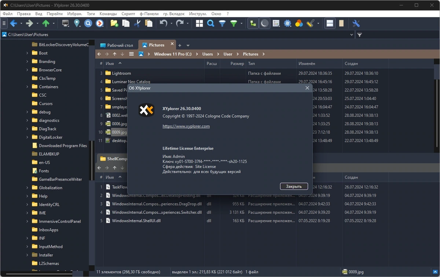Select the DigitalLocker folder in tree

point(51,137)
